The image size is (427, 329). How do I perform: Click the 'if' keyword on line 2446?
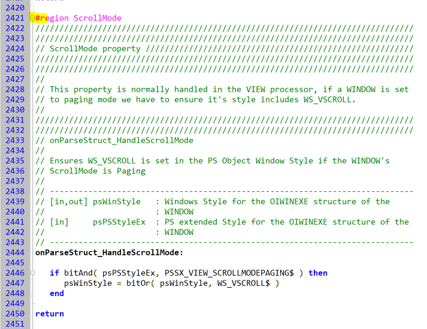click(54, 273)
